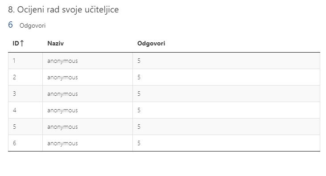This screenshot has width=326, height=176.
Task: Select the Odgovori column header
Action: pos(151,43)
